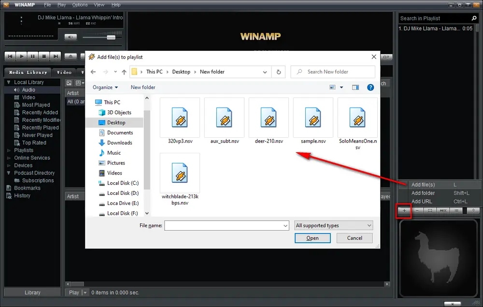Image resolution: width=483 pixels, height=307 pixels.
Task: Select SoloMeansOne.nsv file
Action: [357, 124]
